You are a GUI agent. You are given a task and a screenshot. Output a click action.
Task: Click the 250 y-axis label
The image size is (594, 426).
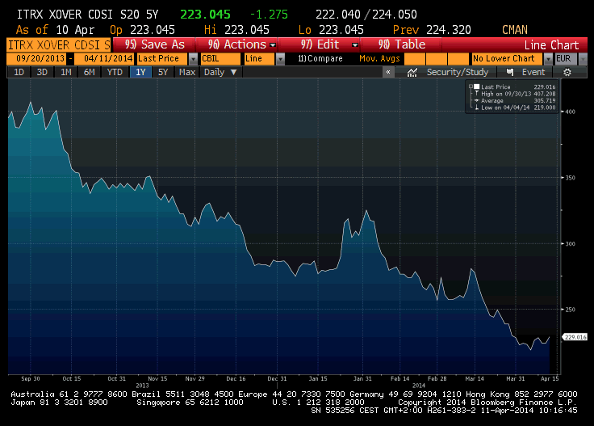[x=570, y=310]
